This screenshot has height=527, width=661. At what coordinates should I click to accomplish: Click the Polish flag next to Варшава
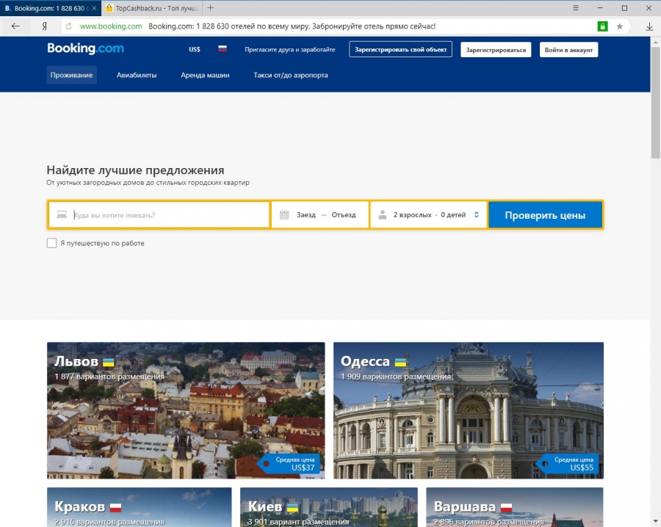[x=506, y=507]
